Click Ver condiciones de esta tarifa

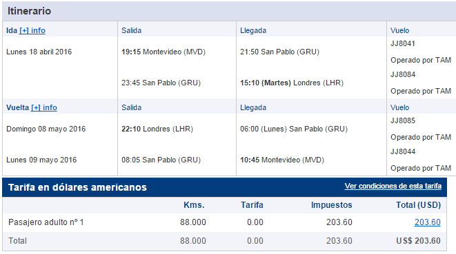click(x=393, y=186)
